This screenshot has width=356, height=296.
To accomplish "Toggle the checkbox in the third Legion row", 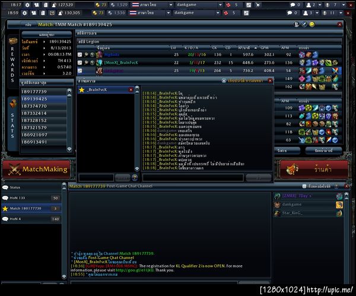I will pos(80,71).
